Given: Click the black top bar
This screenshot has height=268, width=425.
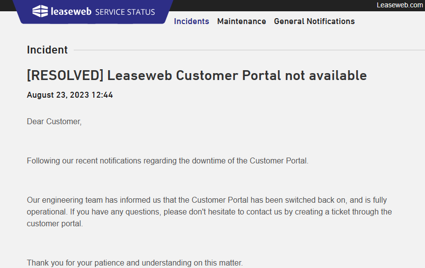Looking at the screenshot, I should 270,5.
